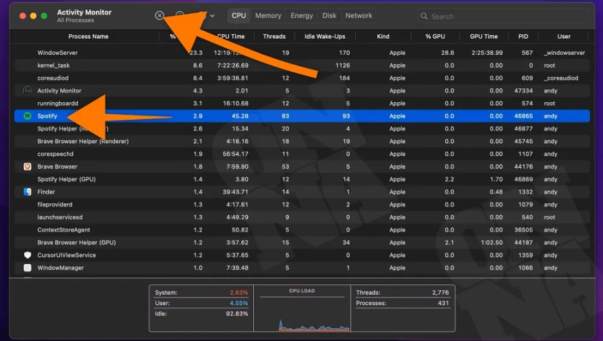603x341 pixels.
Task: Click the Finder face icon
Action: 27,192
